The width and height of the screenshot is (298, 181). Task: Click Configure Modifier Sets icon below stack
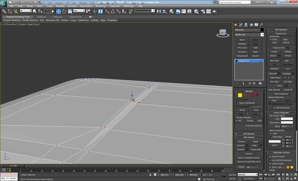pos(260,83)
